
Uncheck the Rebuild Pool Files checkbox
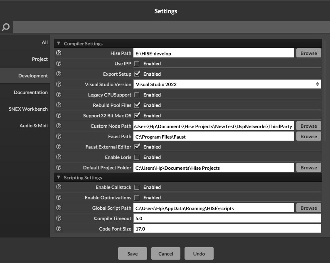137,105
